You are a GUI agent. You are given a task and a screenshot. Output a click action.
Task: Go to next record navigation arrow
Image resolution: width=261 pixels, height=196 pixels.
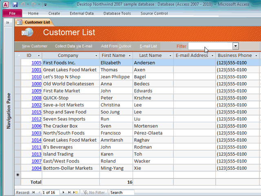pos(64,192)
